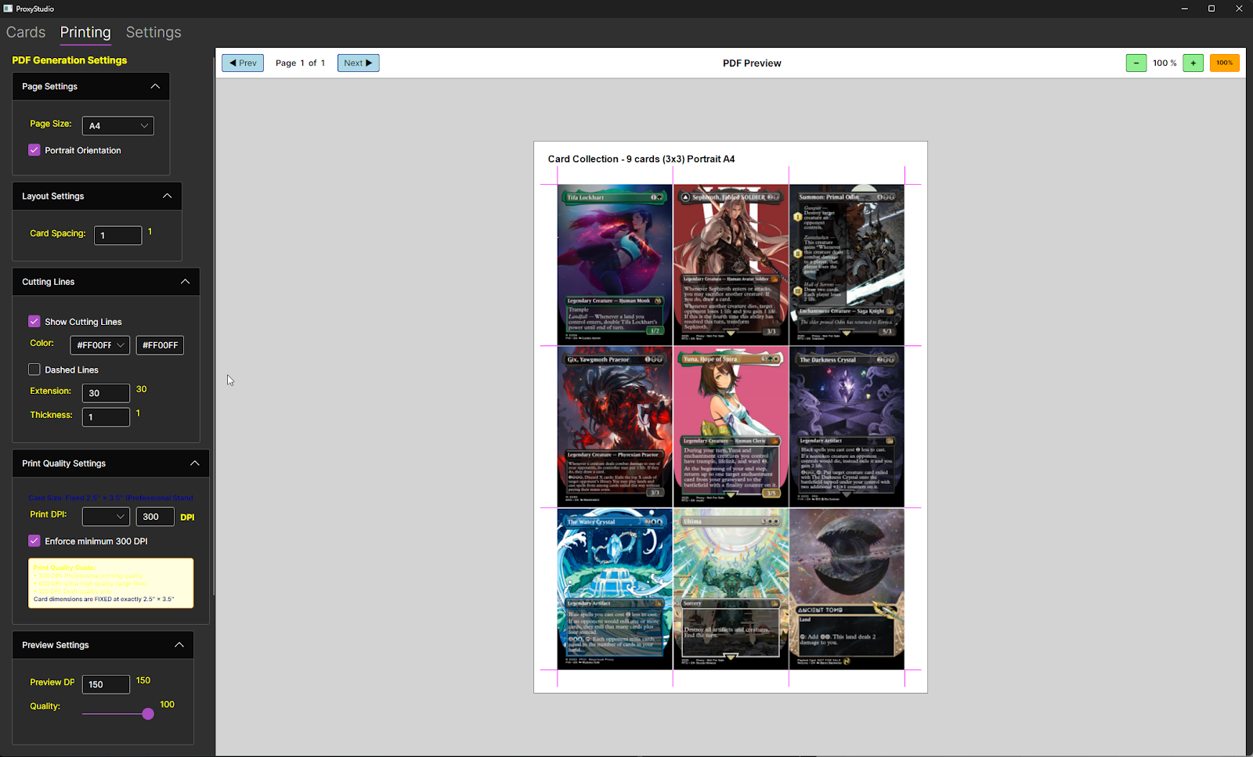Select The Water Crystal card
Screen dimensions: 1253x757
(615, 589)
